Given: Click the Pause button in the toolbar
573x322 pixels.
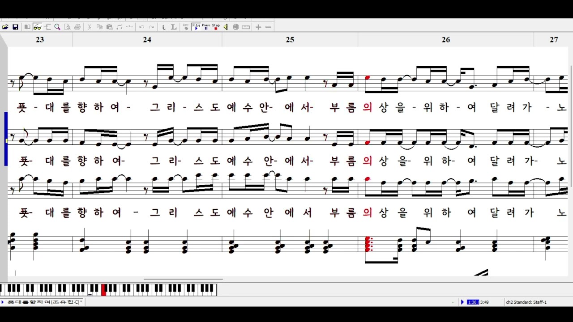Looking at the screenshot, I should pyautogui.click(x=206, y=27).
